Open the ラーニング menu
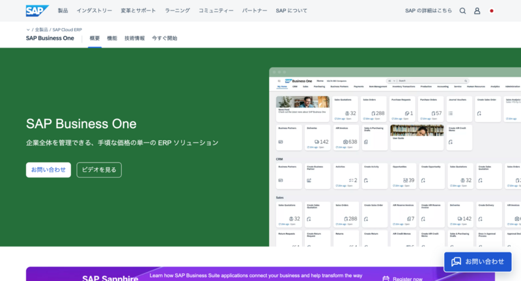521x281 pixels. [x=177, y=10]
